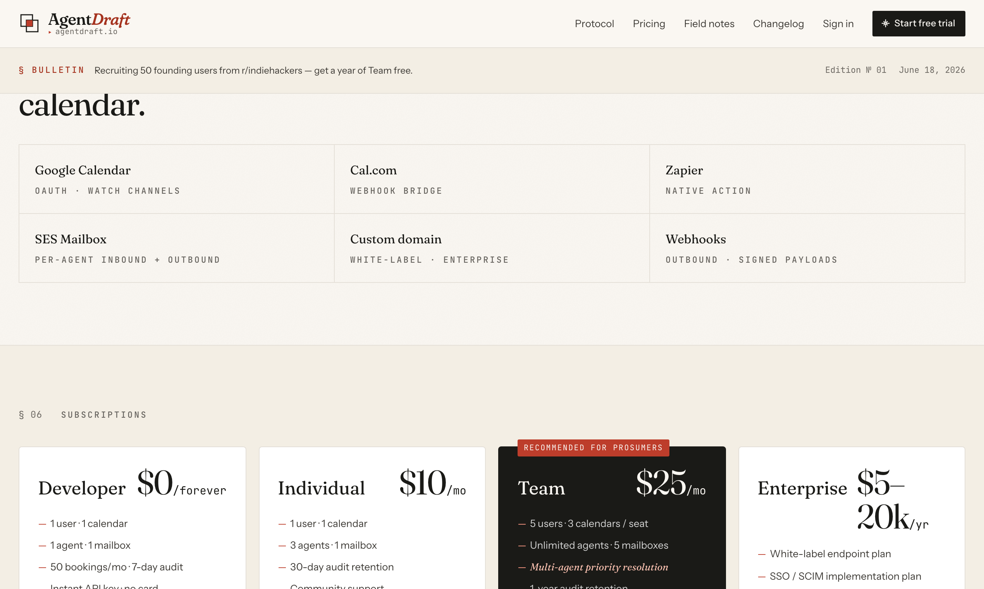
Task: Click '30-day audit retention' feature
Action: (x=341, y=567)
